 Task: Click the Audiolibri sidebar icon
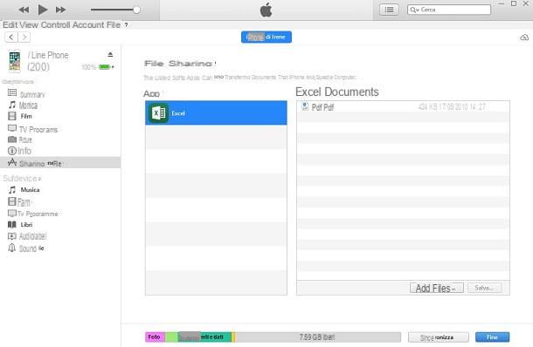(12, 236)
